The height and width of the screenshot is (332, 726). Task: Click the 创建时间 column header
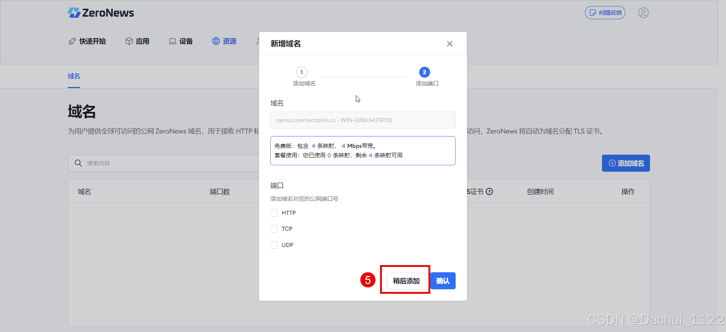coord(540,192)
